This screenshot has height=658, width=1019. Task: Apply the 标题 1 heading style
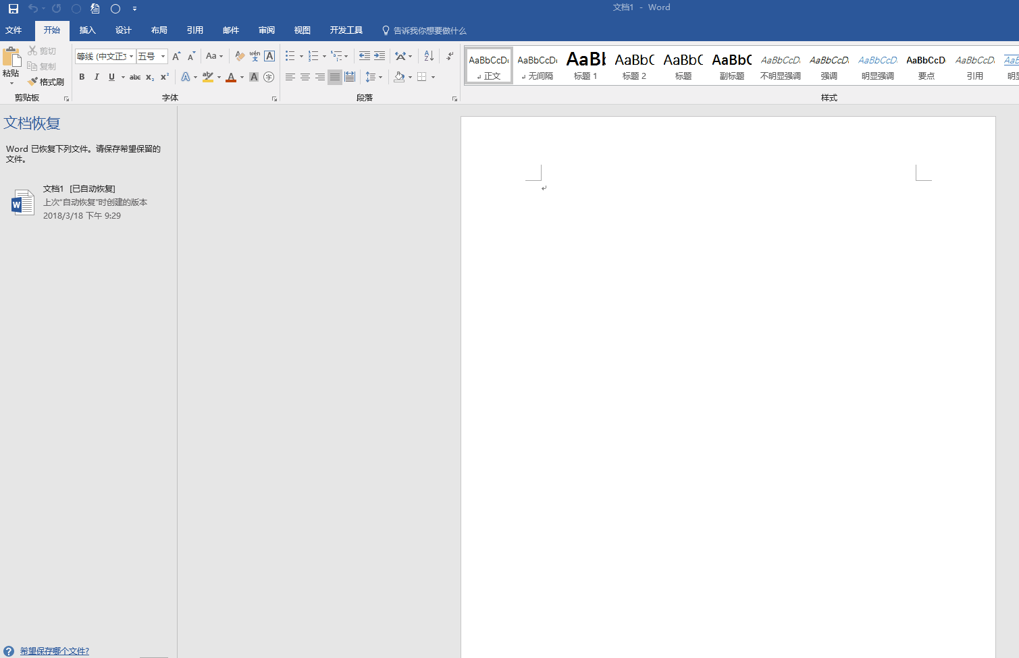coord(585,65)
